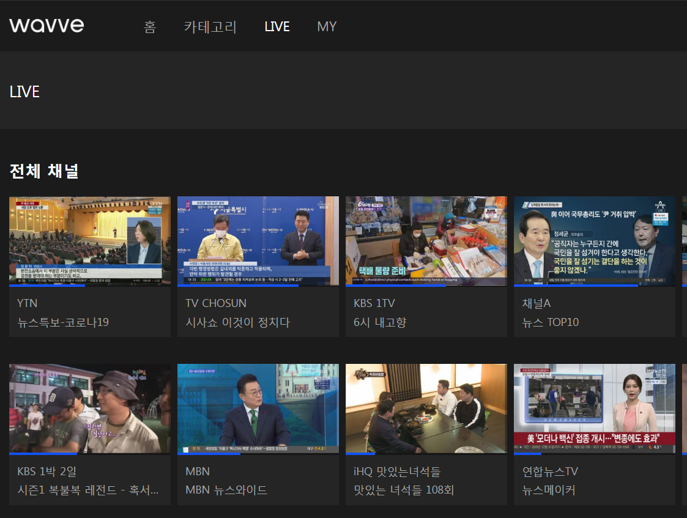Viewport: 687px width, 518px height.
Task: Open the TV CHOSUN live thumbnail
Action: click(258, 241)
